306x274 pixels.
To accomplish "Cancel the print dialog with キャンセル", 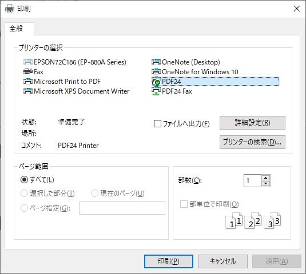I will 223,261.
